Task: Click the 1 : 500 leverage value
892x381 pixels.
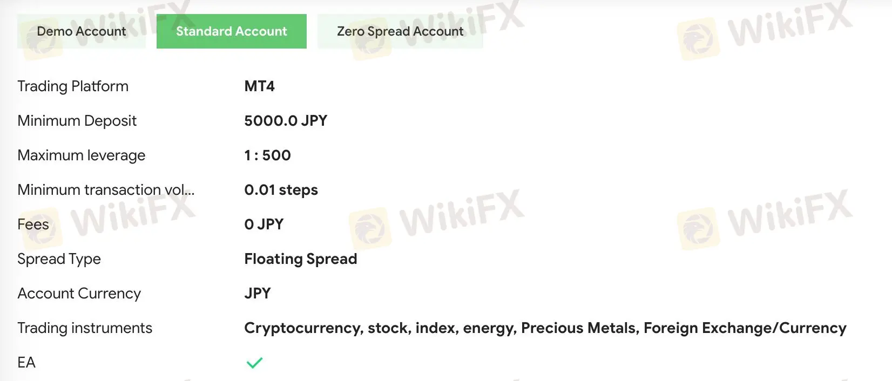Action: [x=267, y=155]
